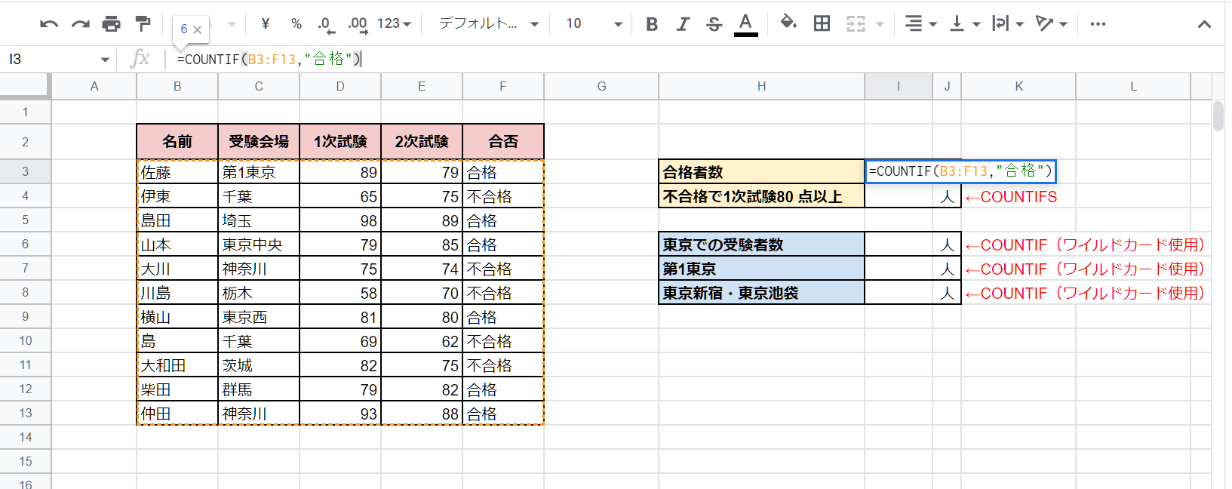This screenshot has width=1232, height=489.
Task: Select column F header
Action: pyautogui.click(x=503, y=86)
